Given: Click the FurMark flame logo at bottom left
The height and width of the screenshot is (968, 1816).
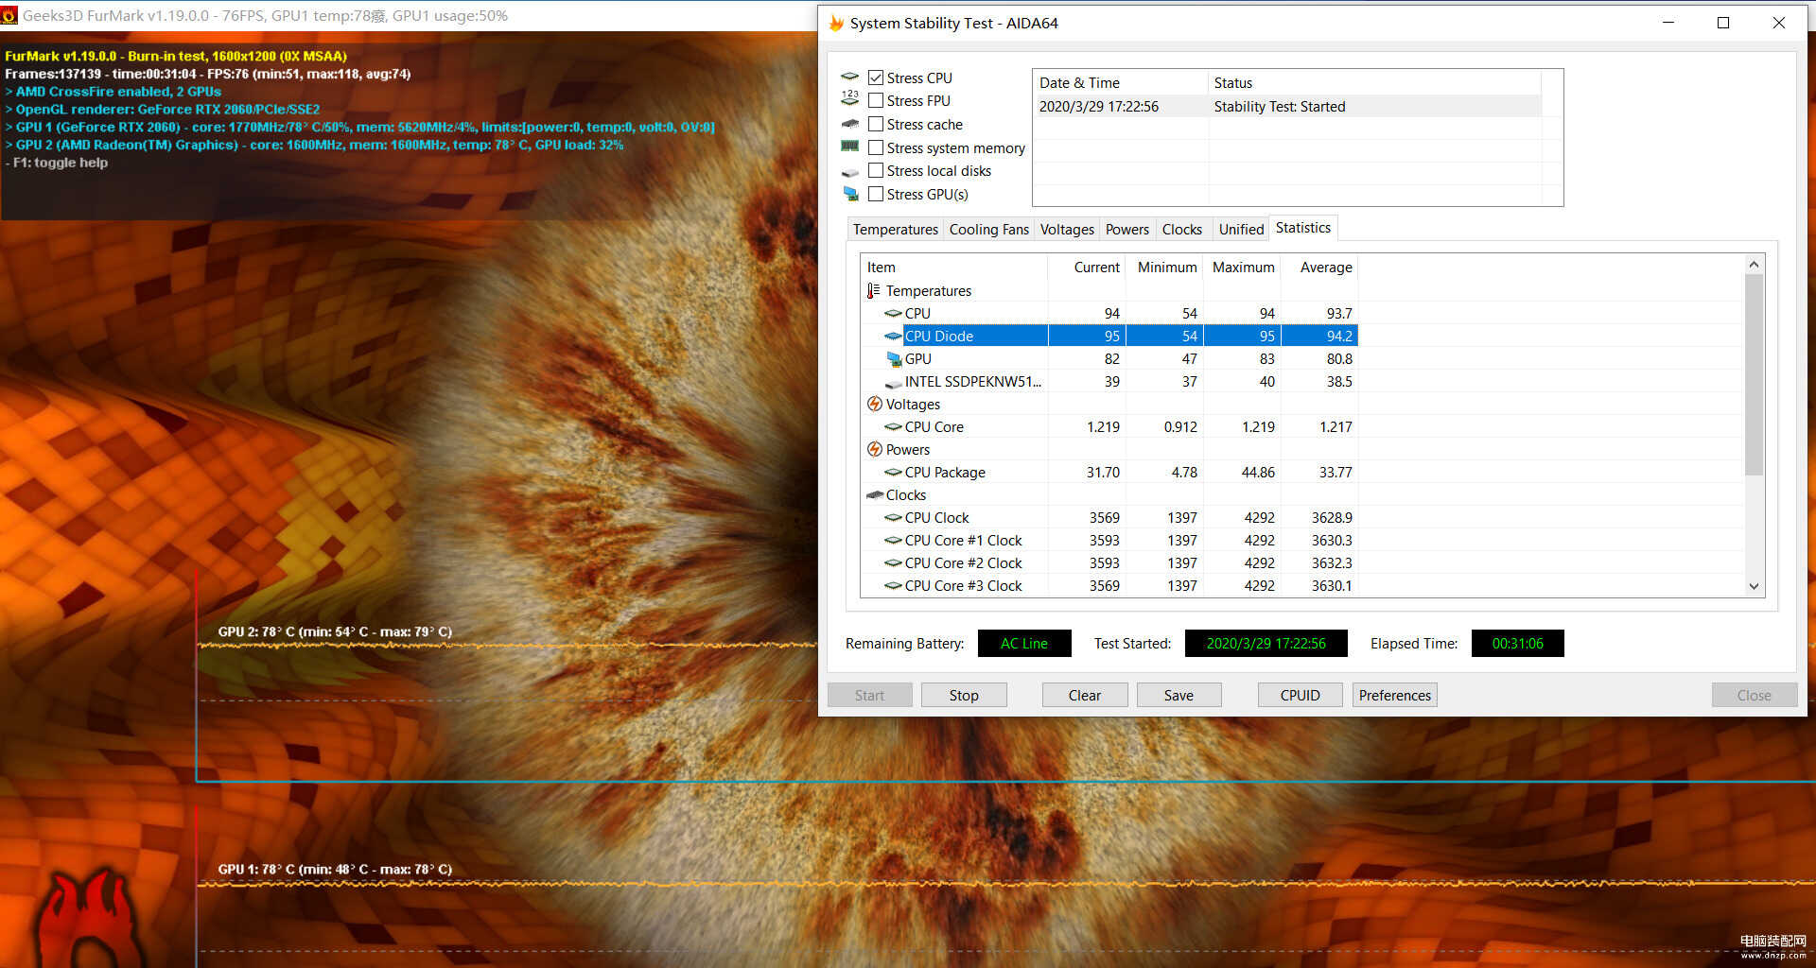Looking at the screenshot, I should (x=87, y=919).
